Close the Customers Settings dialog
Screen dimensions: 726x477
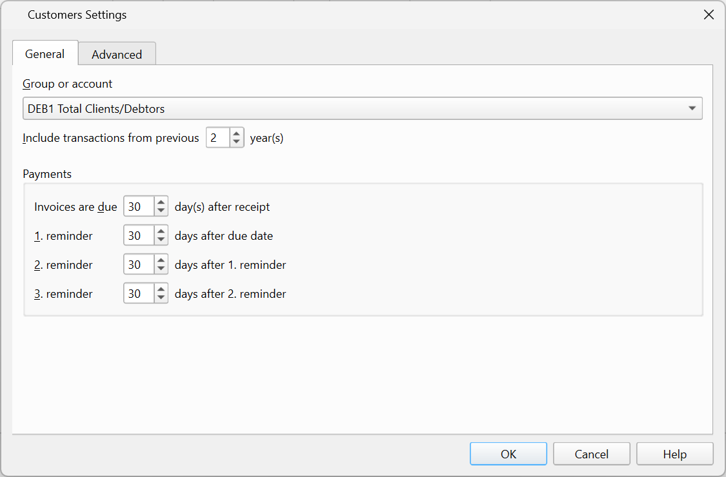click(709, 15)
